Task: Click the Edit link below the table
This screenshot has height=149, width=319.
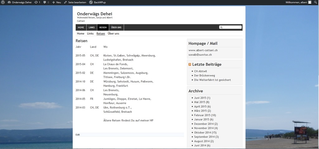Action: click(x=78, y=135)
